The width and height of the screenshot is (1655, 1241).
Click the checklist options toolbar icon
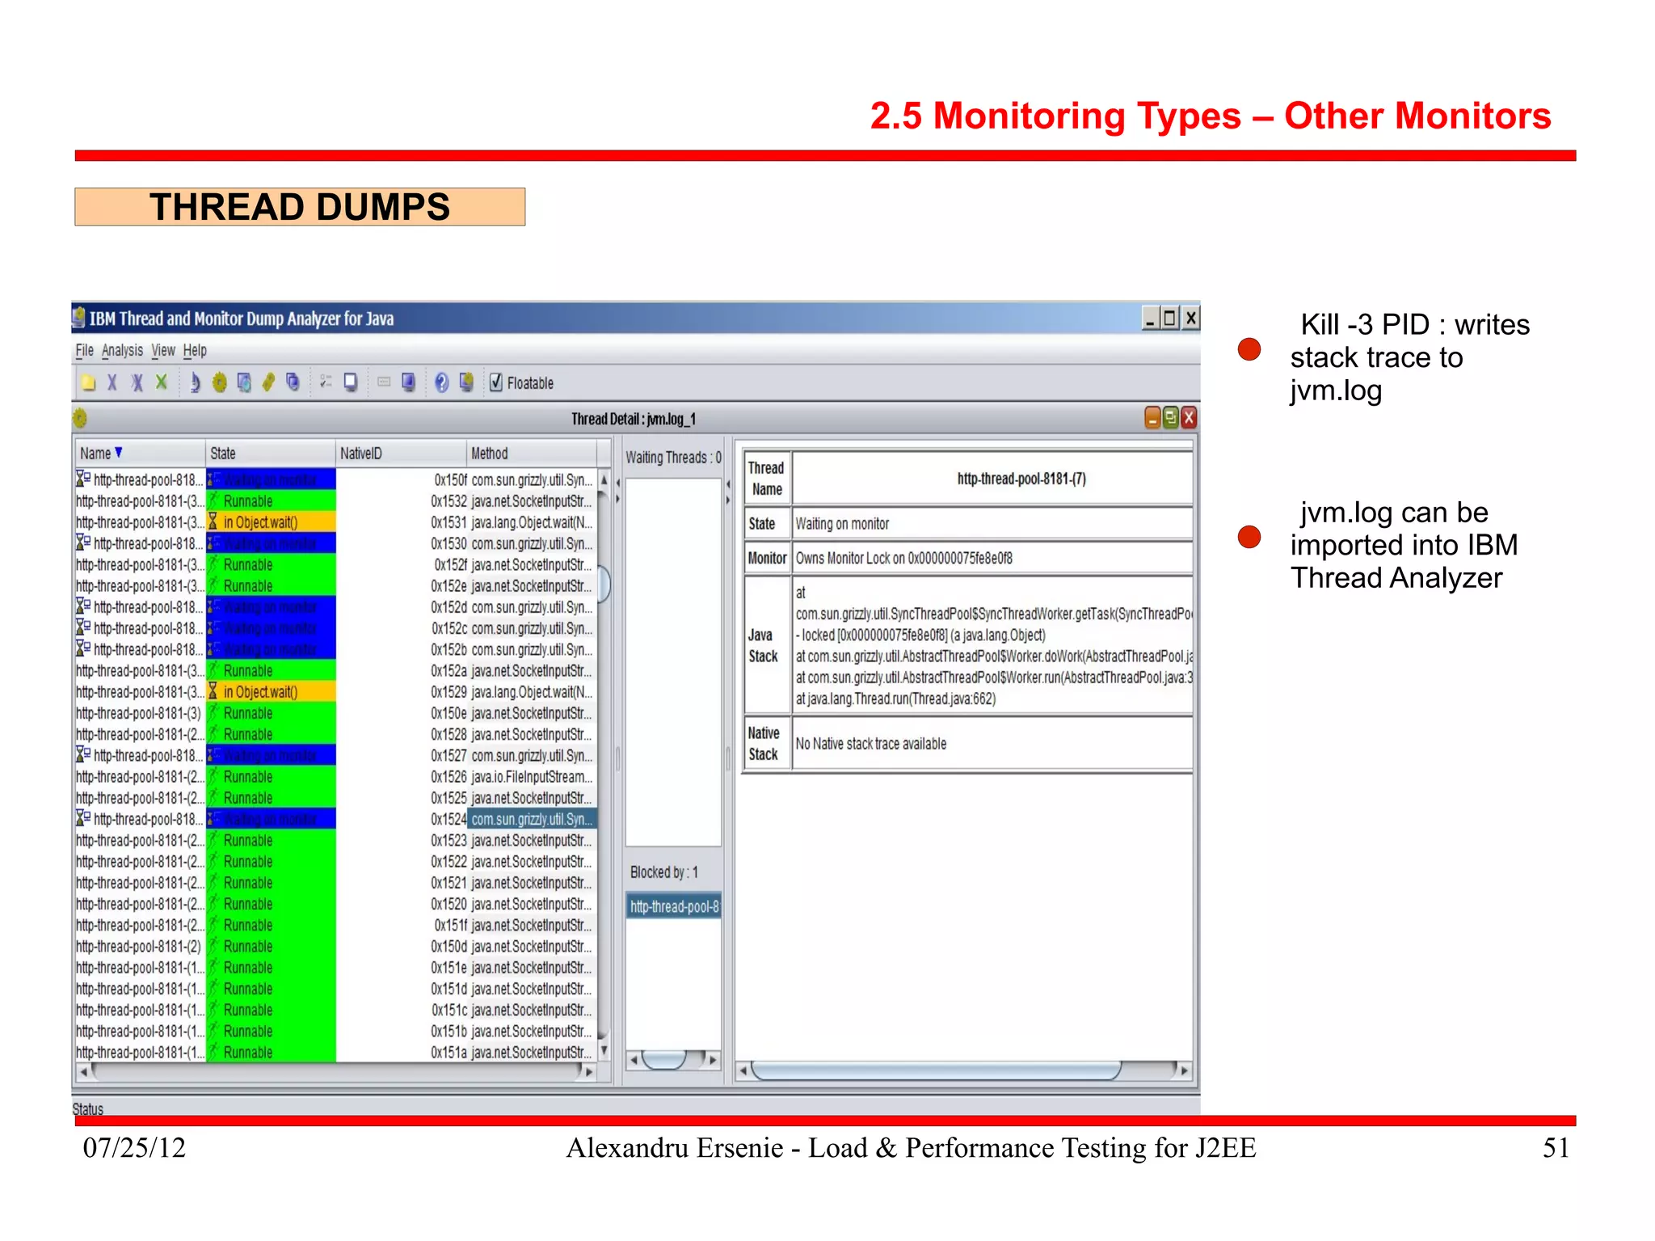[x=326, y=382]
